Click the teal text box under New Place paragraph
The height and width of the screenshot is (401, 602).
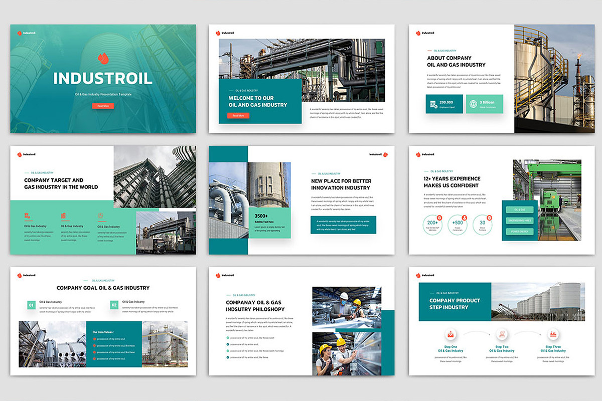pyautogui.click(x=344, y=225)
